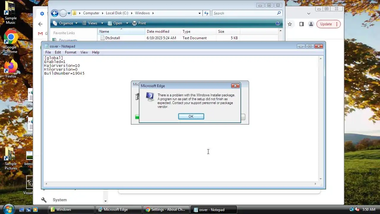
Task: Click the Enabled=1 line in Notepad
Action: coord(55,62)
